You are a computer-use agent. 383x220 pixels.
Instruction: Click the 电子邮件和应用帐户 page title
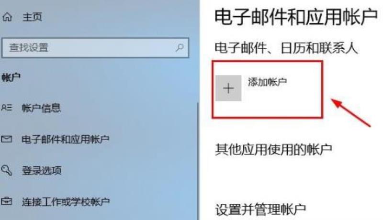296,16
